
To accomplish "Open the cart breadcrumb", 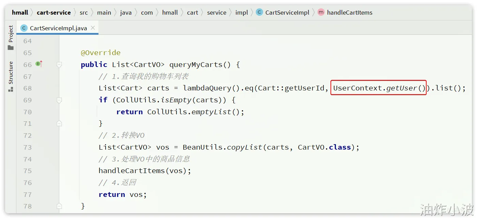I will (x=193, y=13).
